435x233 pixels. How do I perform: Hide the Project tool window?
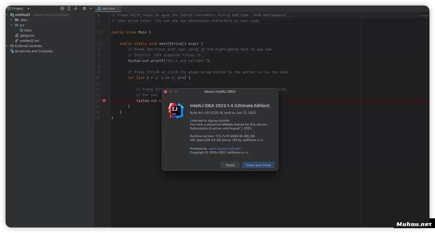point(91,9)
